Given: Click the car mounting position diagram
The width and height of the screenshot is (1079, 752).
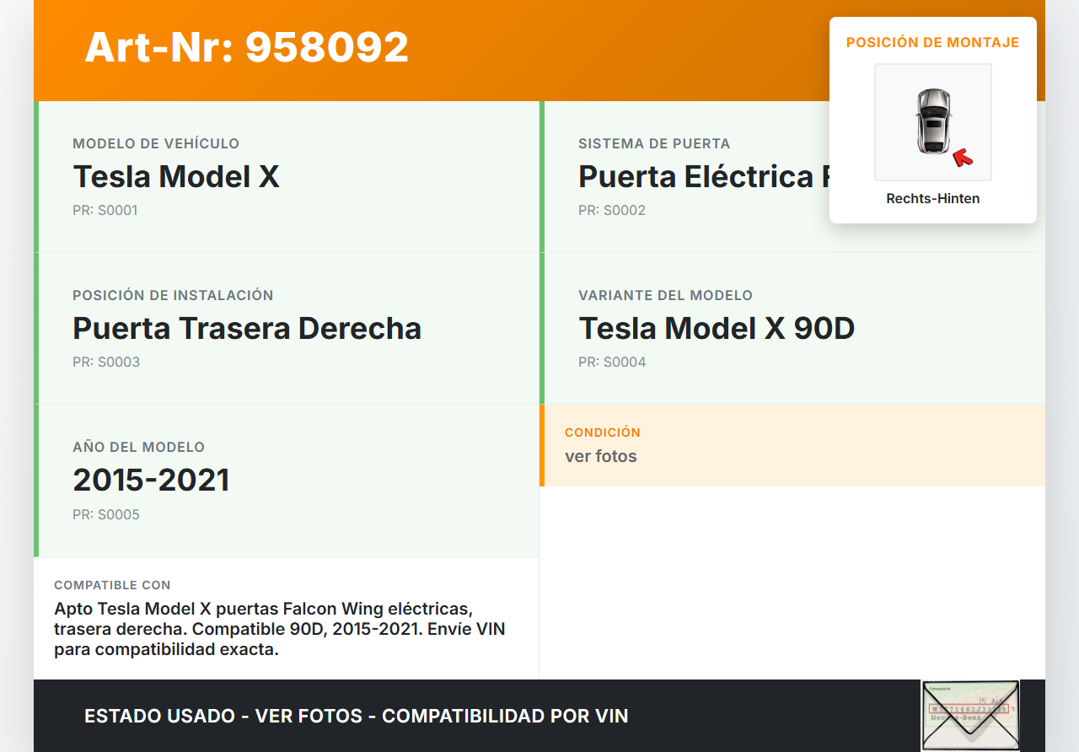Looking at the screenshot, I should [x=933, y=122].
